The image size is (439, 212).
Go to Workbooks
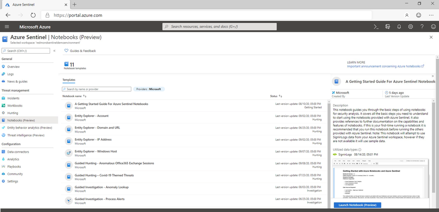(x=15, y=106)
